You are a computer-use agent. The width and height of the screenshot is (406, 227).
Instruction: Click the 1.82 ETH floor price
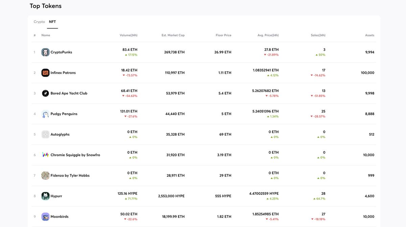point(224,216)
